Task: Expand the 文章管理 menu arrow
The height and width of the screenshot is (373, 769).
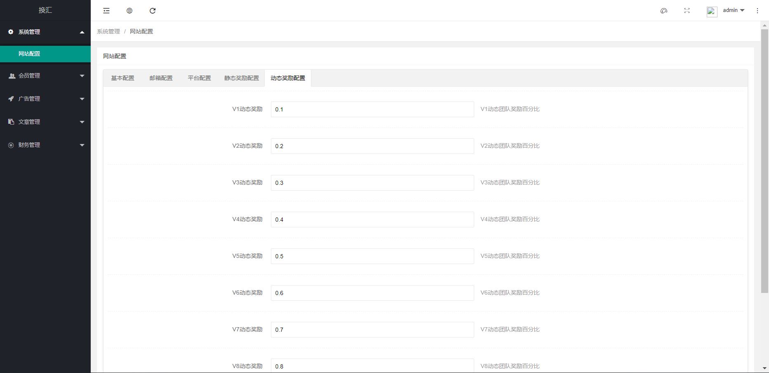Action: click(x=82, y=122)
